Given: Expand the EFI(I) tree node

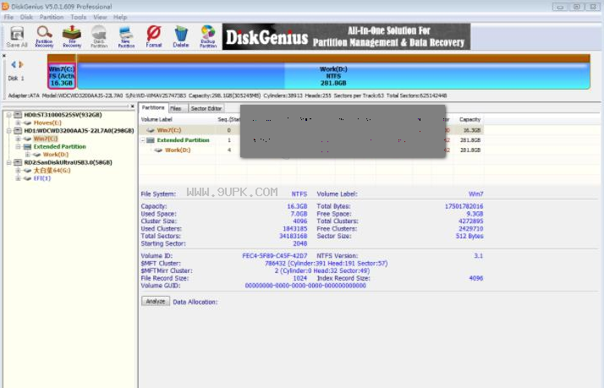Looking at the screenshot, I should 18,178.
